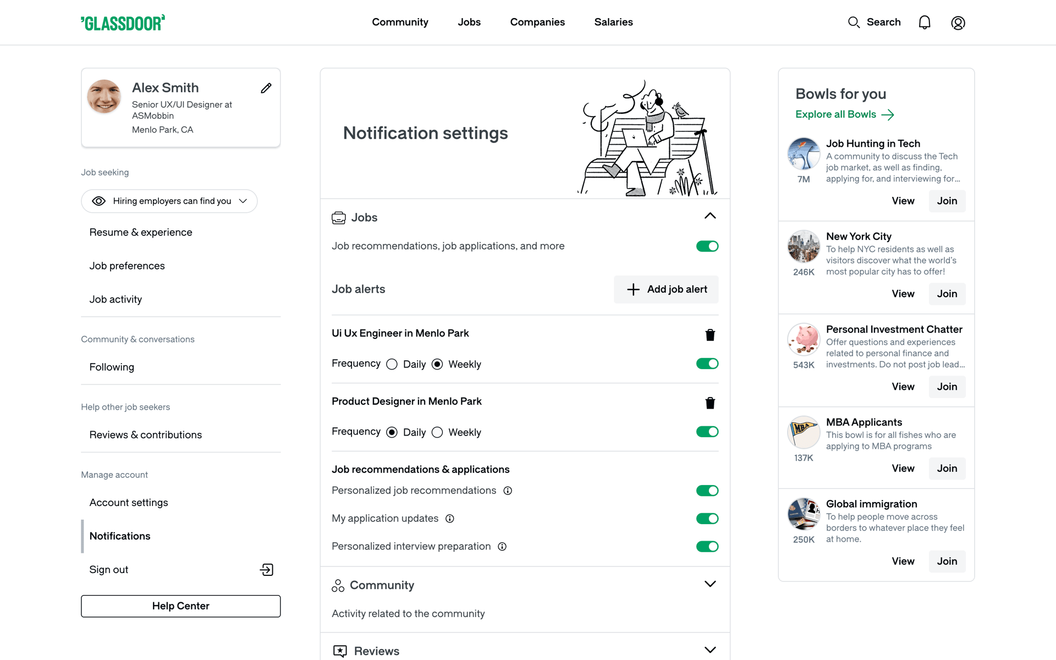Click the sign out arrow icon
1056x660 pixels.
[x=267, y=570]
